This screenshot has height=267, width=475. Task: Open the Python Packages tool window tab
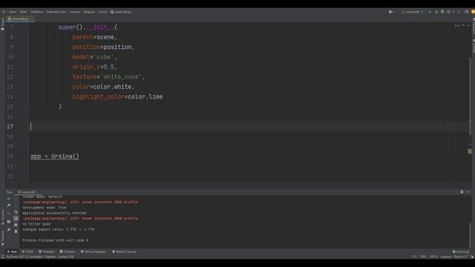[94, 251]
